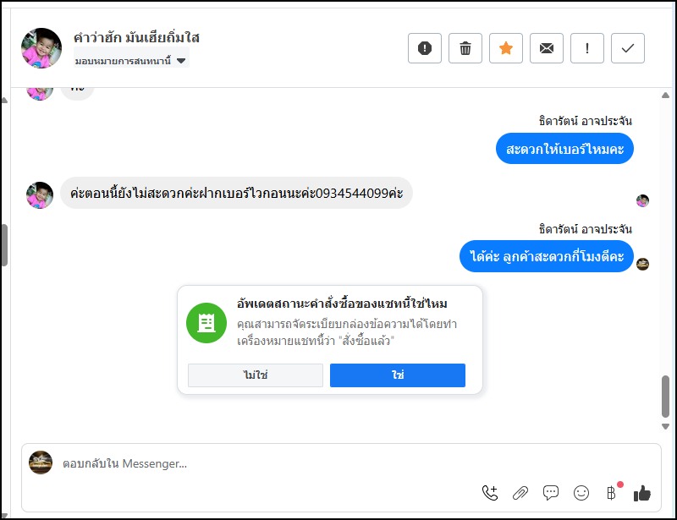
Task: Mark conversation as done with checkmark
Action: click(x=627, y=48)
